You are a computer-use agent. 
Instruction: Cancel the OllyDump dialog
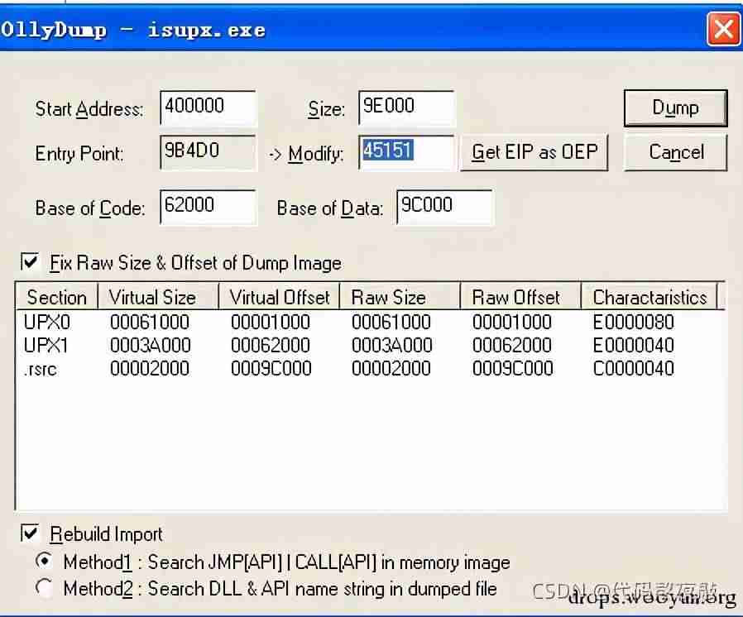[x=675, y=152]
